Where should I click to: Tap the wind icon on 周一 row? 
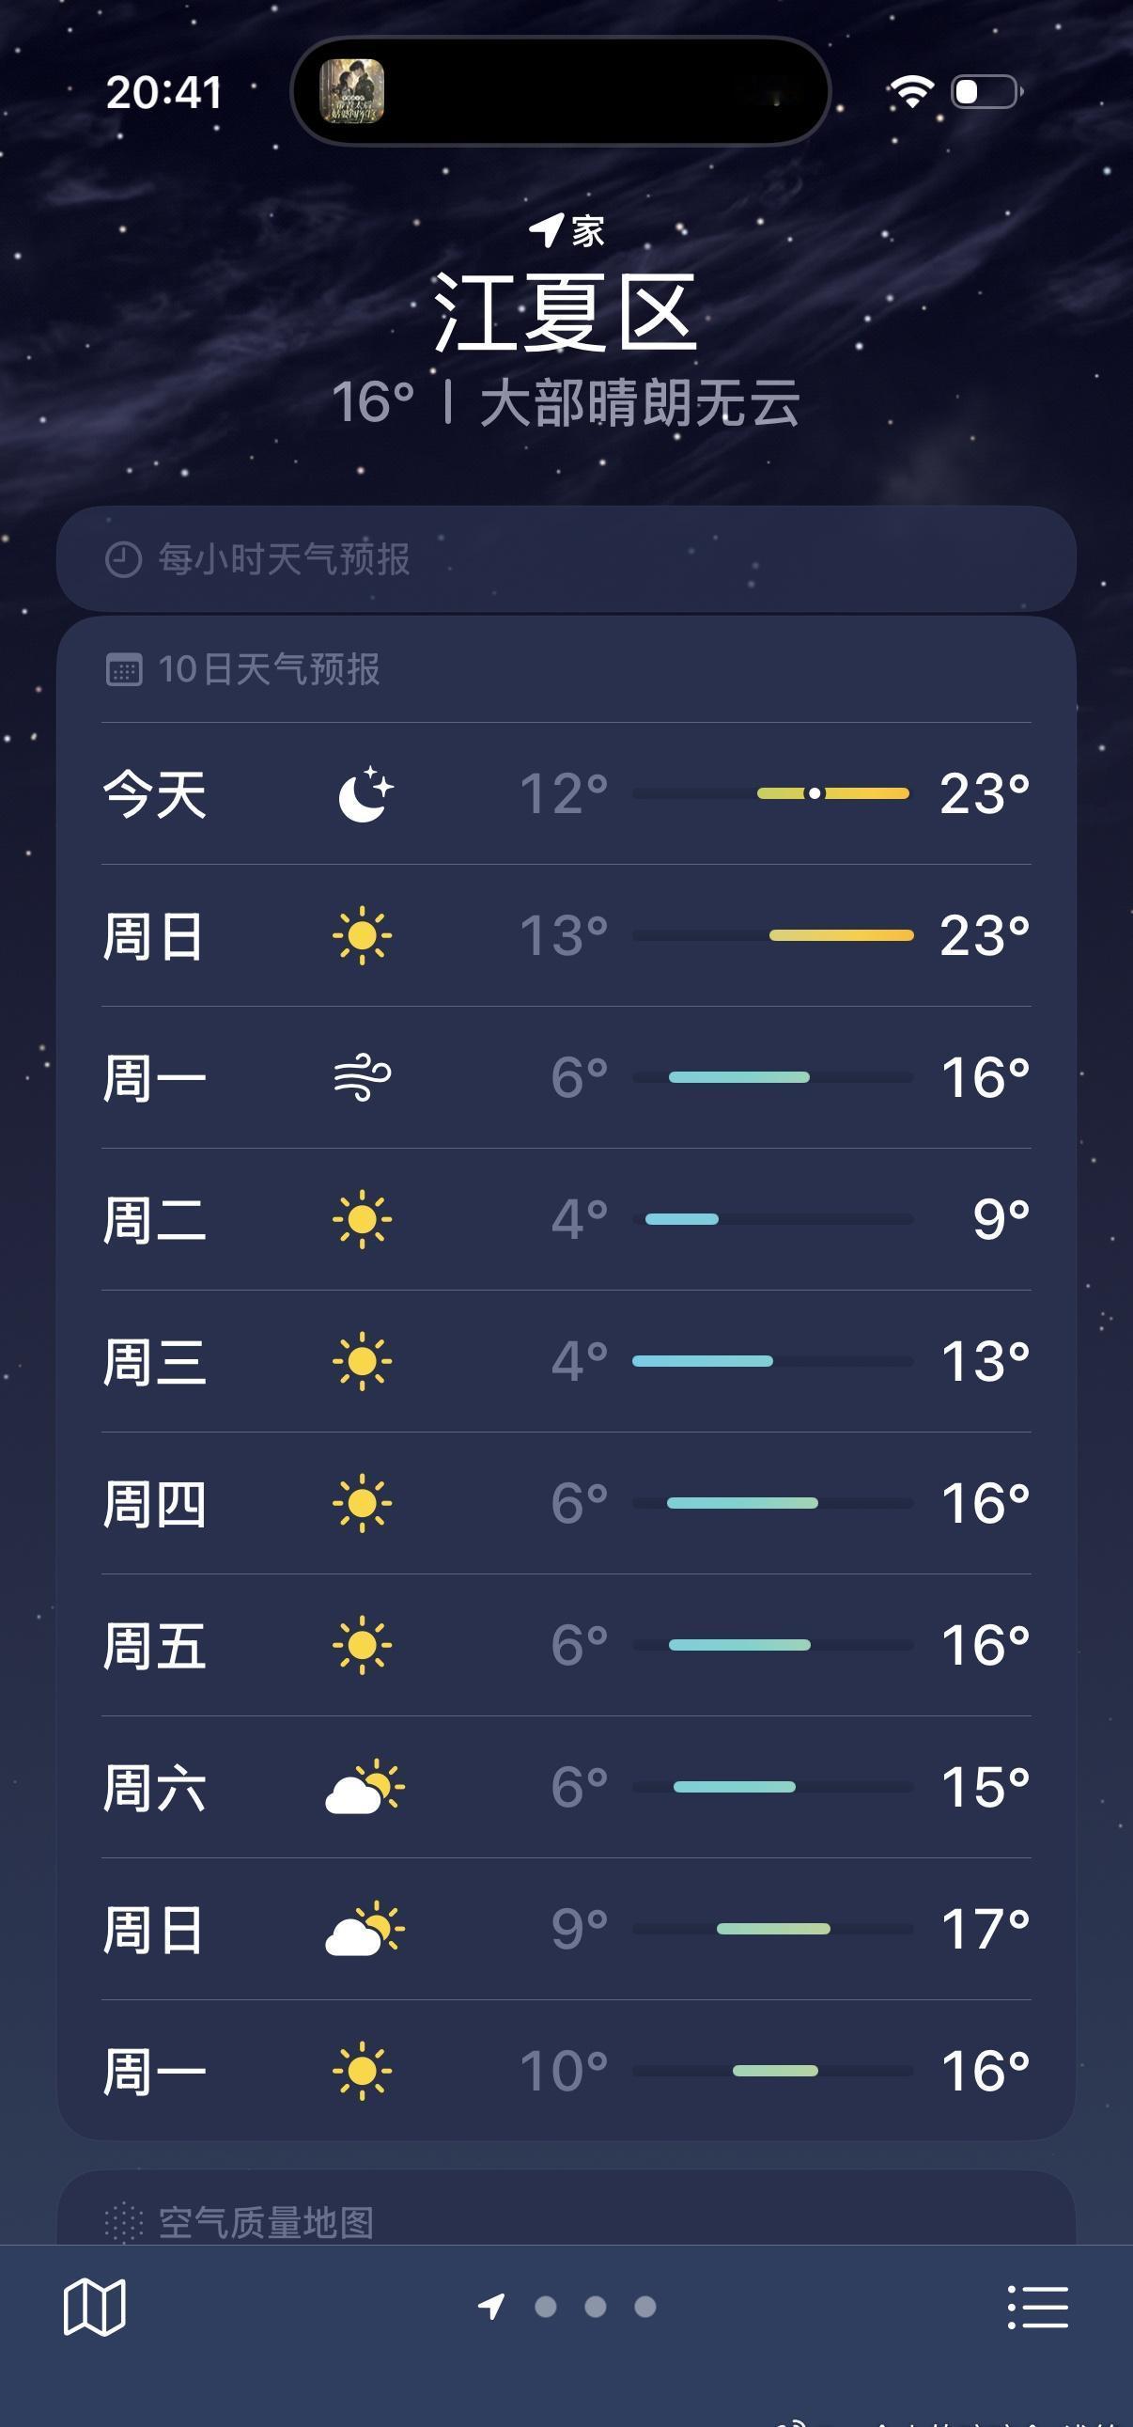coord(363,1078)
